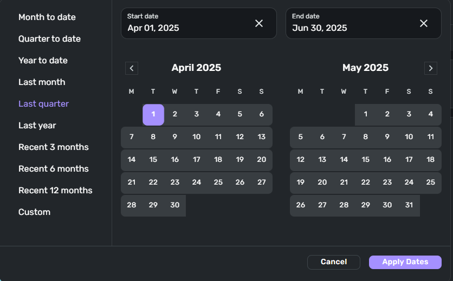Go to previous month with left chevron
Viewport: 453px width, 281px height.
[x=132, y=68]
